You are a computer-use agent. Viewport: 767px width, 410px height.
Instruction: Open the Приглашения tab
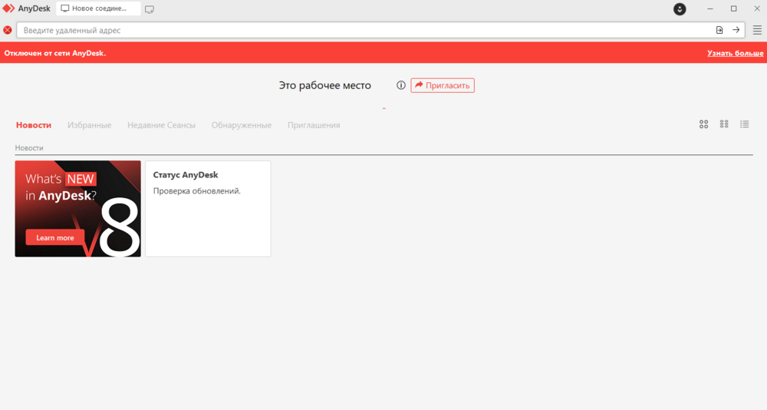tap(314, 125)
